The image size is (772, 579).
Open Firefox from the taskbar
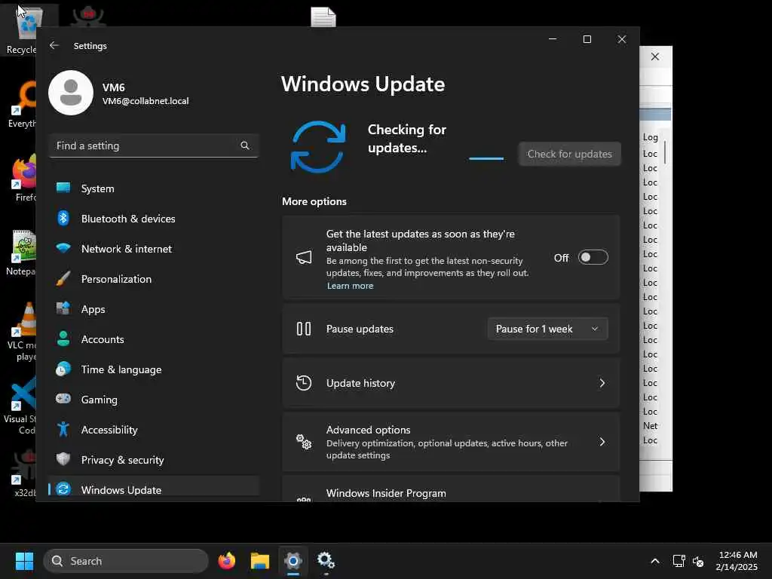pyautogui.click(x=226, y=561)
